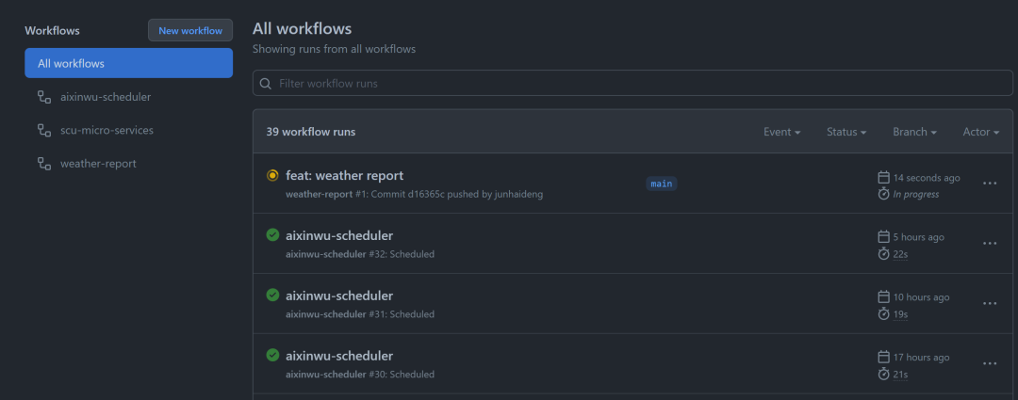Click the stopwatch icon next to 22s duration
1018x400 pixels.
coord(883,254)
